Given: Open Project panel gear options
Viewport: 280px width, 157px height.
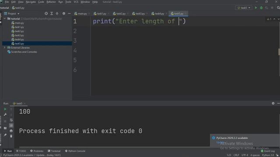Looking at the screenshot, I should click(x=64, y=14).
